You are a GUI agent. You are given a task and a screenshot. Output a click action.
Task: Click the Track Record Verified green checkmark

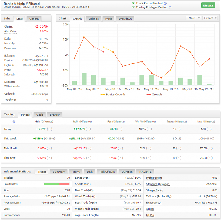pyautogui.click(x=133, y=3)
